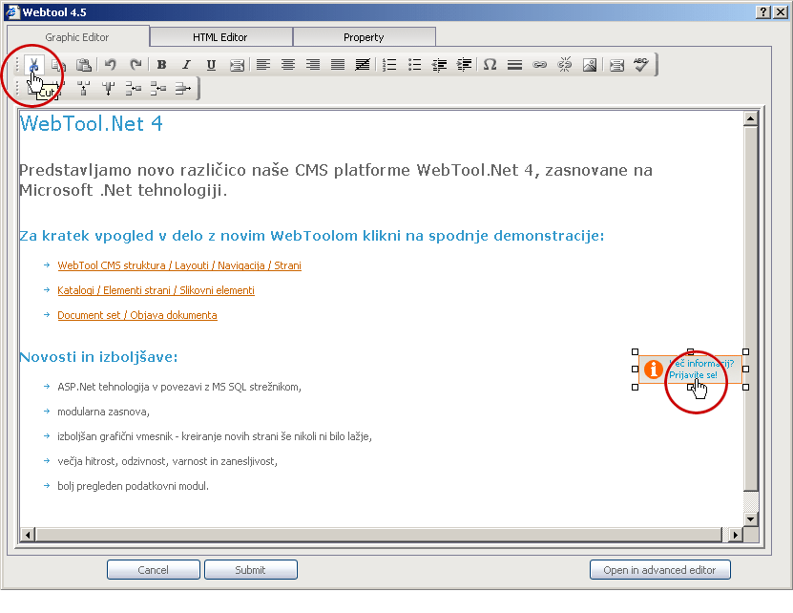
Task: Insert a hyperlink using the chain icon
Action: [539, 65]
